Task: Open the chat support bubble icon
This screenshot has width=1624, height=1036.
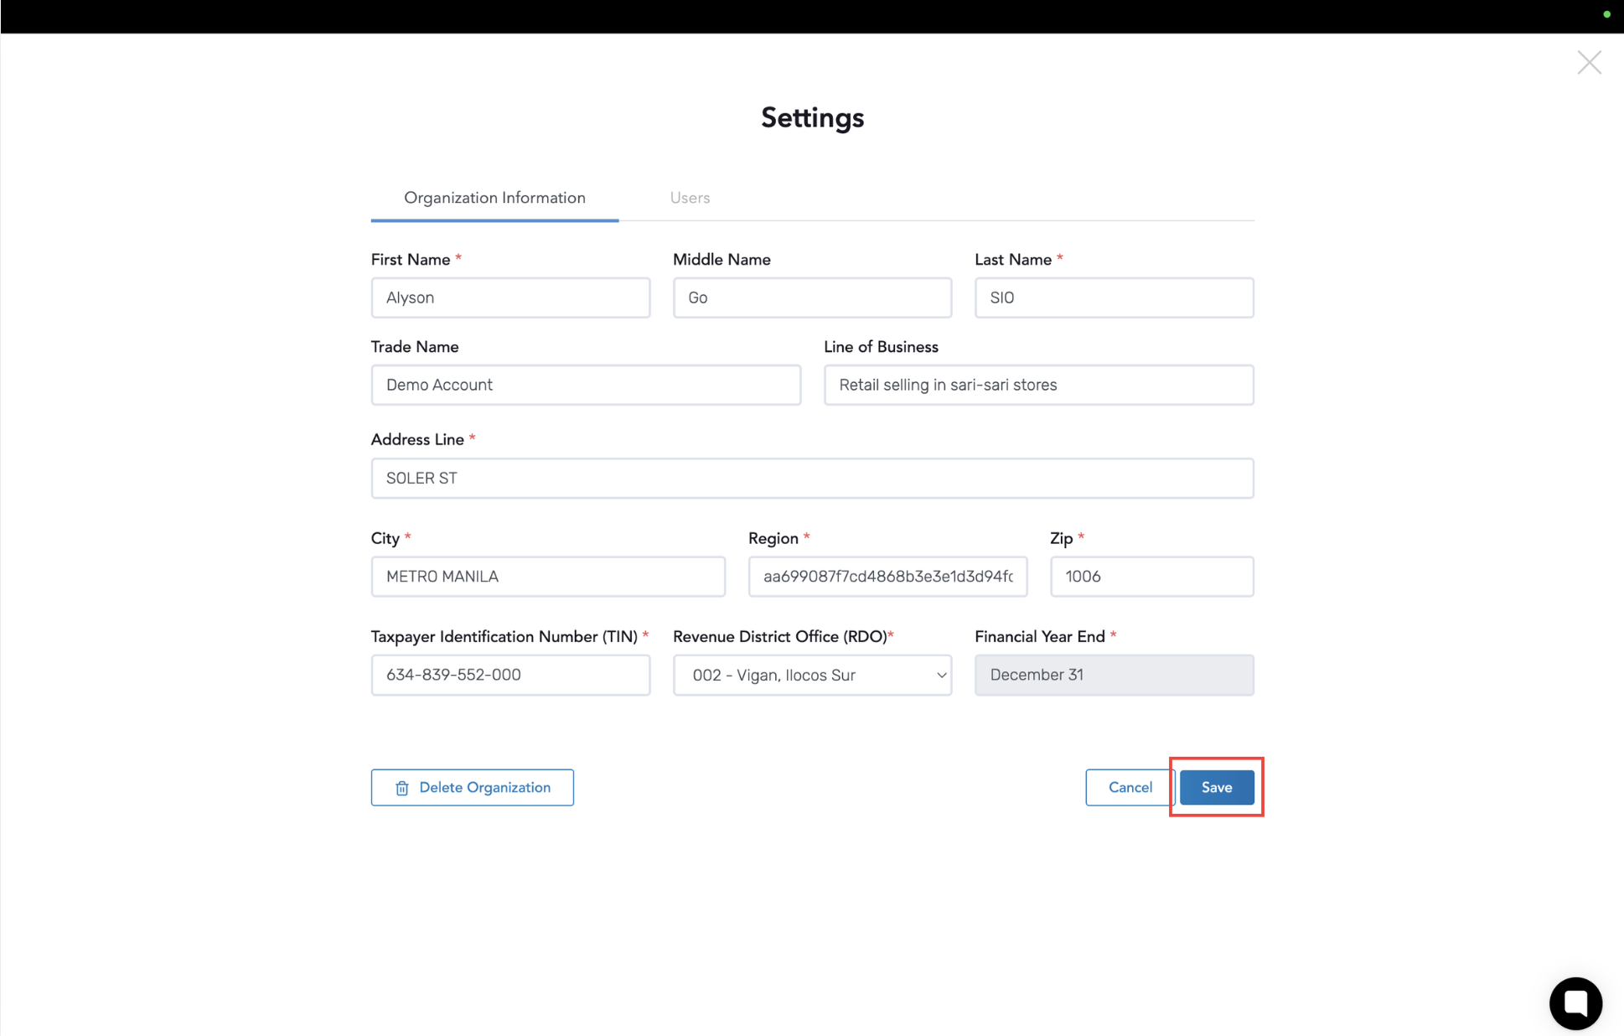Action: point(1575,1002)
